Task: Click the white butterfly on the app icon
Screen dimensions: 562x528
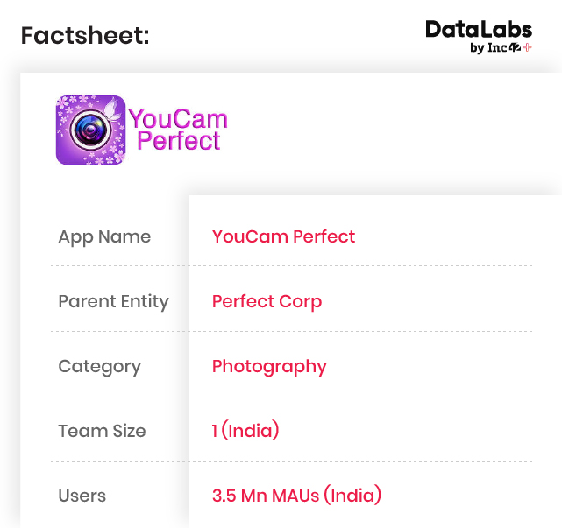Action: [110, 111]
